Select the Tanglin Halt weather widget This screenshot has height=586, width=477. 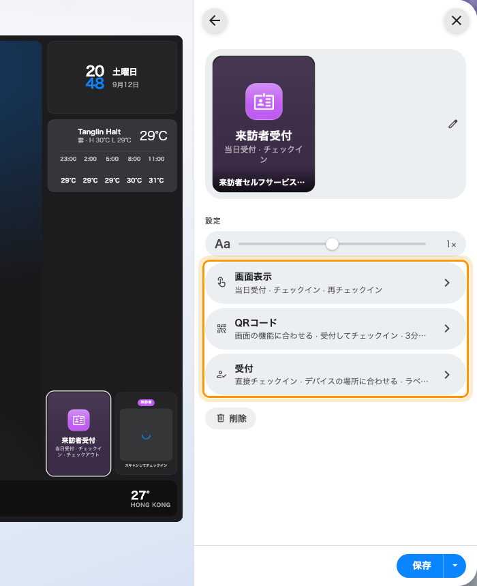pos(112,156)
